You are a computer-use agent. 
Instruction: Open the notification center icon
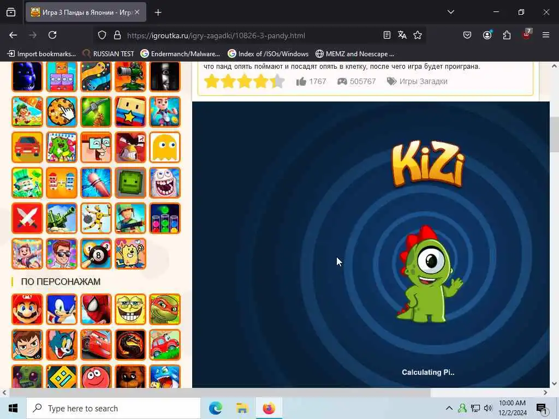point(542,409)
